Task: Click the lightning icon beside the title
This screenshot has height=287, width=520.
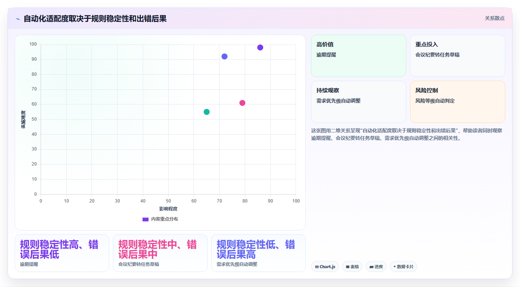Action: (18, 19)
